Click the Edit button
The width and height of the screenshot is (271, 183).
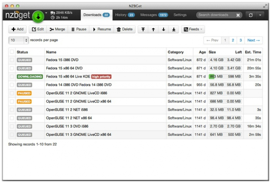coord(38,29)
